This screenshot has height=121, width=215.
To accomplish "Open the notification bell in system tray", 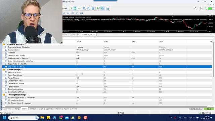I will point(211,118).
